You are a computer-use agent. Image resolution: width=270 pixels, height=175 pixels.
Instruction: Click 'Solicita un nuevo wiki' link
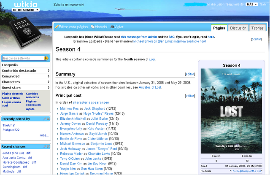click(x=69, y=5)
